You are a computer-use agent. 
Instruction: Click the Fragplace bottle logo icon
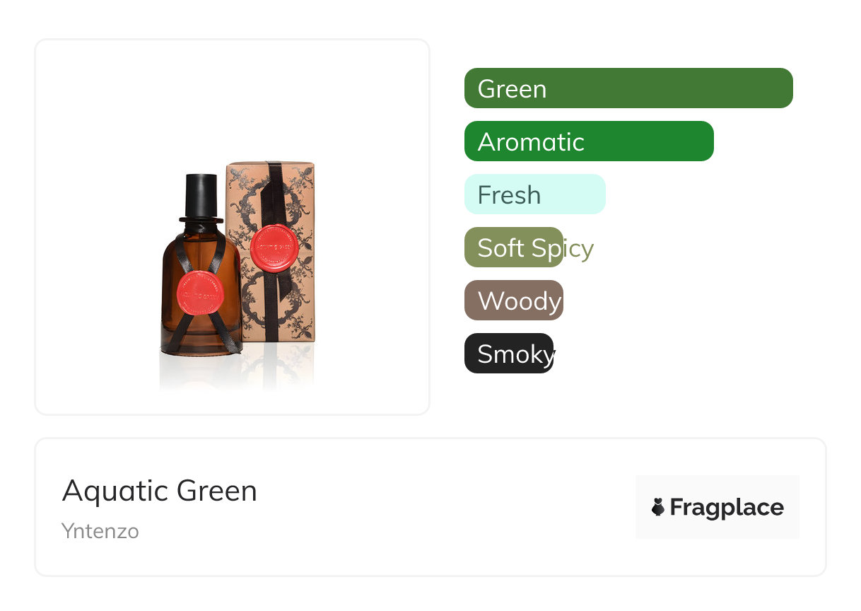coord(658,507)
